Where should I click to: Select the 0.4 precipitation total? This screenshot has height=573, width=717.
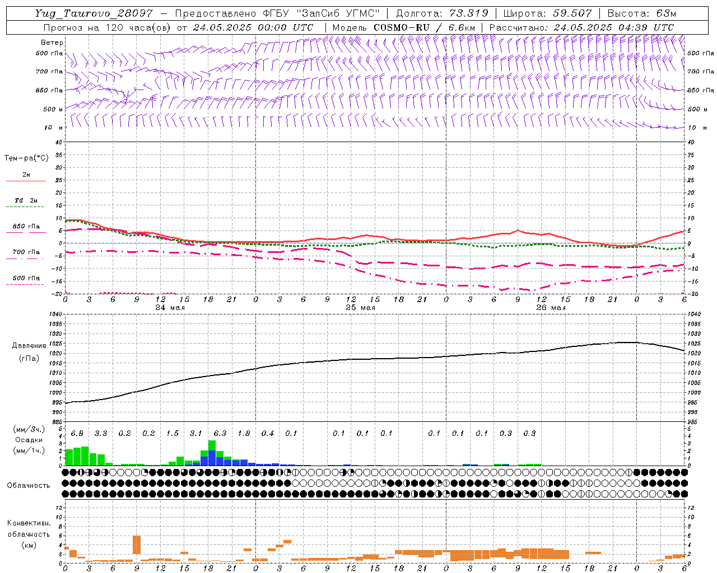(268, 434)
